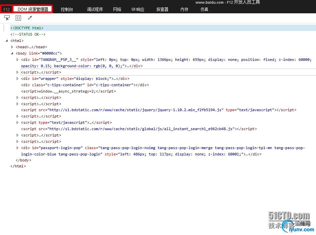Expand the script type text/javascript node
This screenshot has width=316, height=235.
17,122
